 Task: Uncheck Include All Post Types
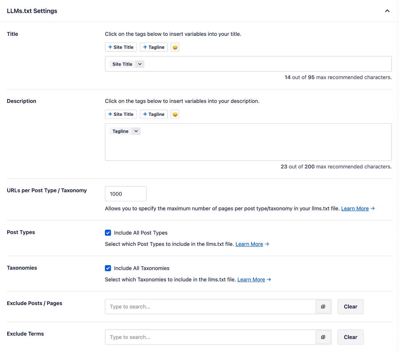click(108, 233)
